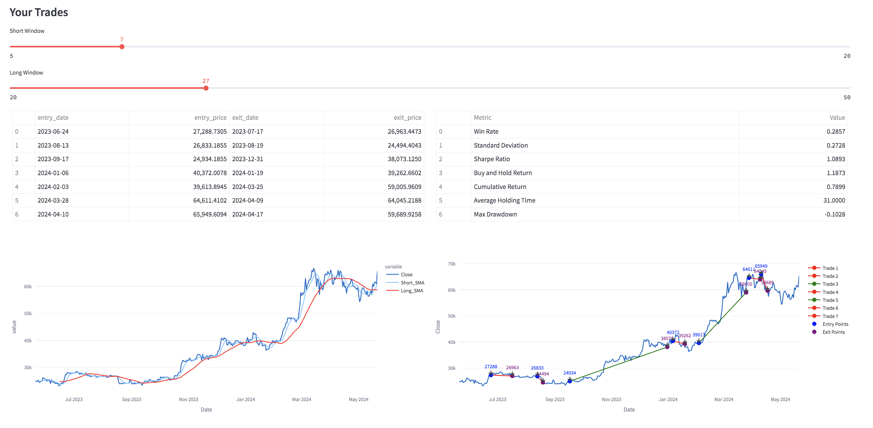Click Sharpe Ratio value 1.0893

click(793, 159)
